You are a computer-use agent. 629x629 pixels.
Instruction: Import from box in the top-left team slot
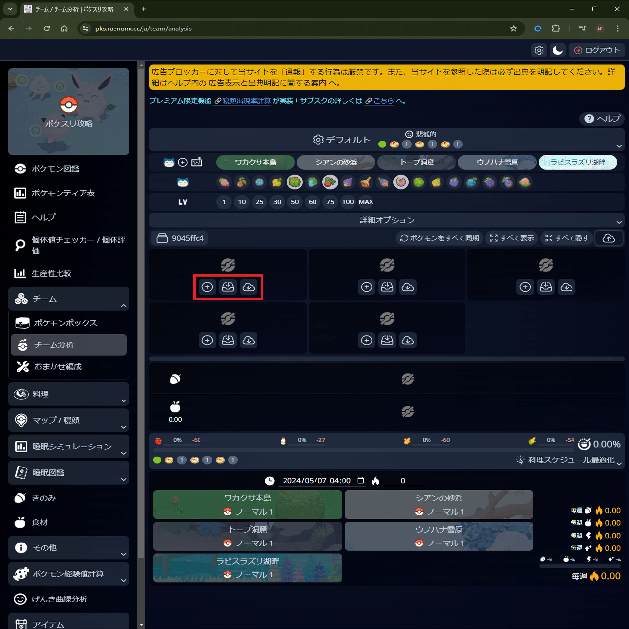pyautogui.click(x=228, y=287)
